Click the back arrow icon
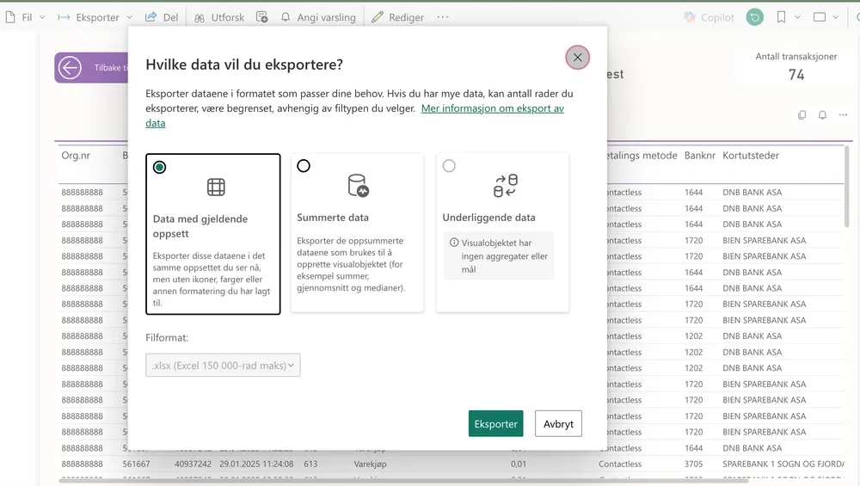Screen dimensions: 860x486 pyautogui.click(x=70, y=68)
